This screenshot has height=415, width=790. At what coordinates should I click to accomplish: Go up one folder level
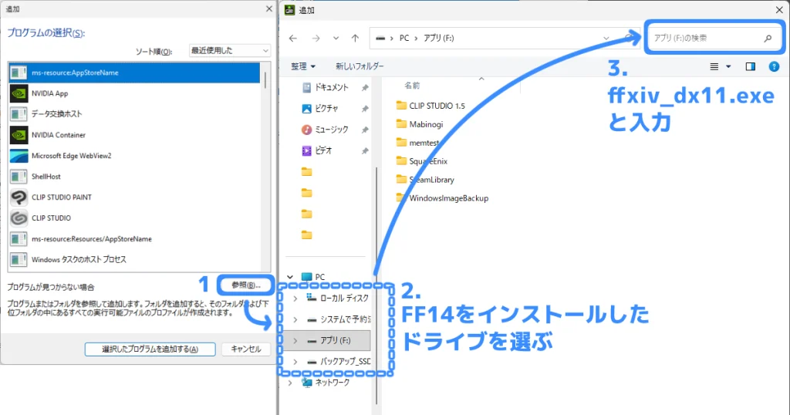[x=355, y=39]
